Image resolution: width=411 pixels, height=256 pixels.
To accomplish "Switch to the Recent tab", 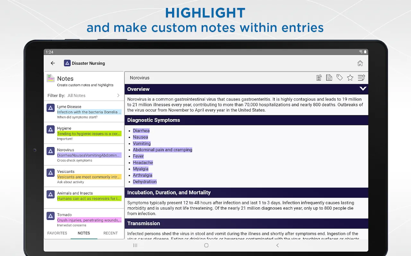I will click(110, 233).
